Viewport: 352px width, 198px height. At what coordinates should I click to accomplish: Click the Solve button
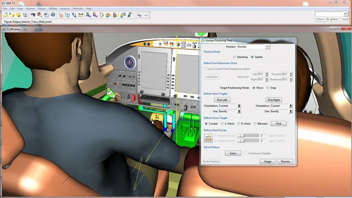click(233, 153)
